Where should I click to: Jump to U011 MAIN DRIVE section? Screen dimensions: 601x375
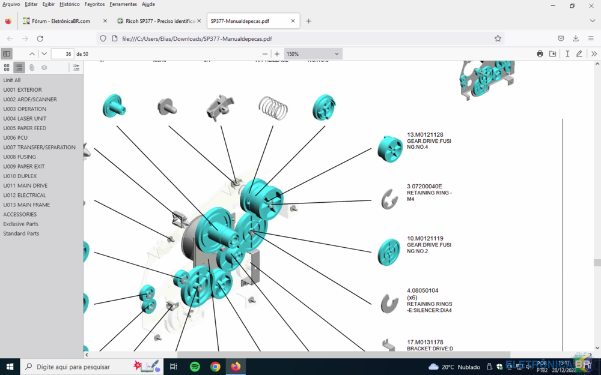click(25, 186)
